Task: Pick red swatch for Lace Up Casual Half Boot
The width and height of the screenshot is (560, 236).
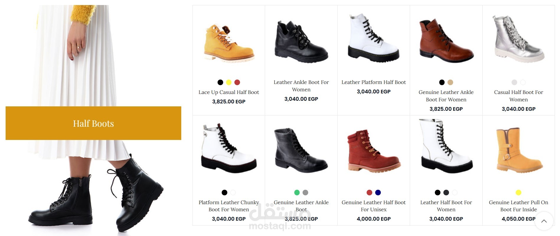Action: (x=237, y=82)
